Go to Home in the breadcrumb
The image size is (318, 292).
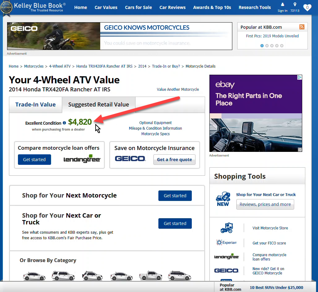pyautogui.click(x=14, y=66)
